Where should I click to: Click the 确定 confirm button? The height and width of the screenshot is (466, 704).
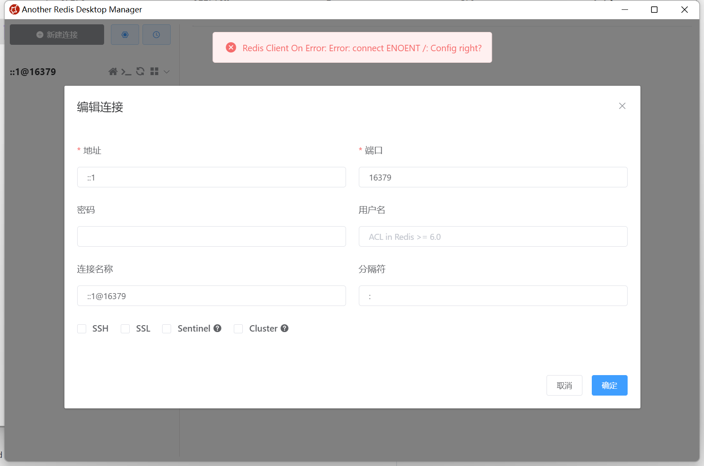(x=609, y=385)
